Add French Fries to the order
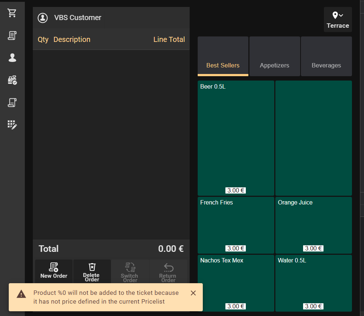Screen dimensions: 364x316 click(236, 225)
